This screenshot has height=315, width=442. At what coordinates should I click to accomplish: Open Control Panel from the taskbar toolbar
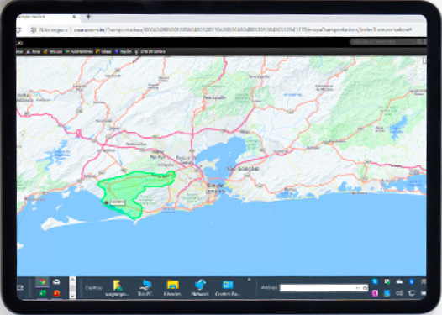pos(228,287)
